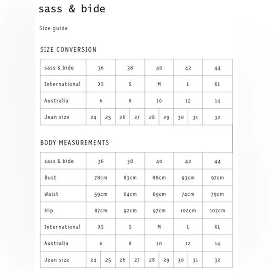Click Australia size 10 in conversion table
The height and width of the screenshot is (273, 273).
tap(159, 101)
